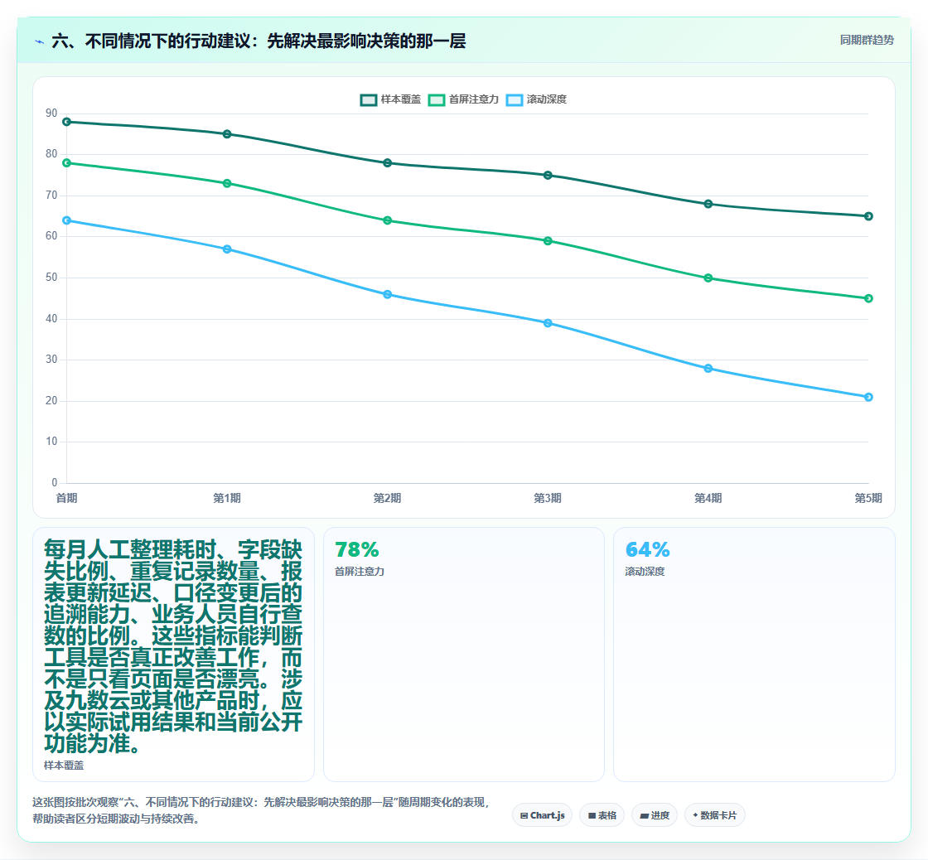
Task: Toggle the 滚动深度 legend item
Action: pyautogui.click(x=536, y=99)
